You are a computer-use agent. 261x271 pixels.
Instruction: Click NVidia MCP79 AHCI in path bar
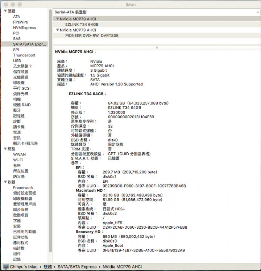pyautogui.click(x=122, y=267)
